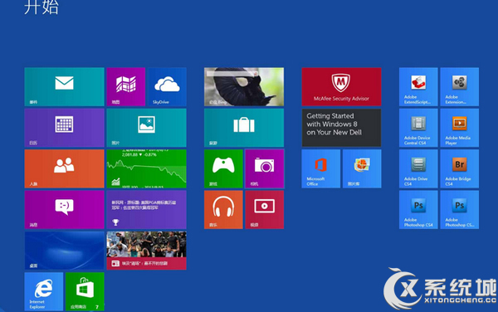498x312 pixels.
Task: Open Adobe Device Central CS4 tile
Action: [x=418, y=128]
